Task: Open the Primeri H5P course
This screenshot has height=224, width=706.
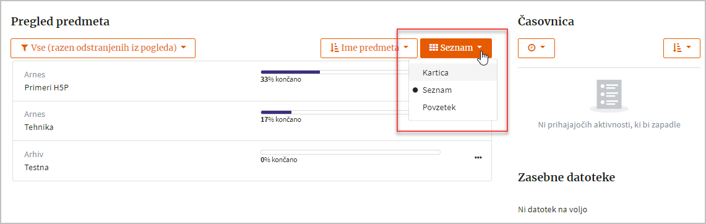Action: 47,87
